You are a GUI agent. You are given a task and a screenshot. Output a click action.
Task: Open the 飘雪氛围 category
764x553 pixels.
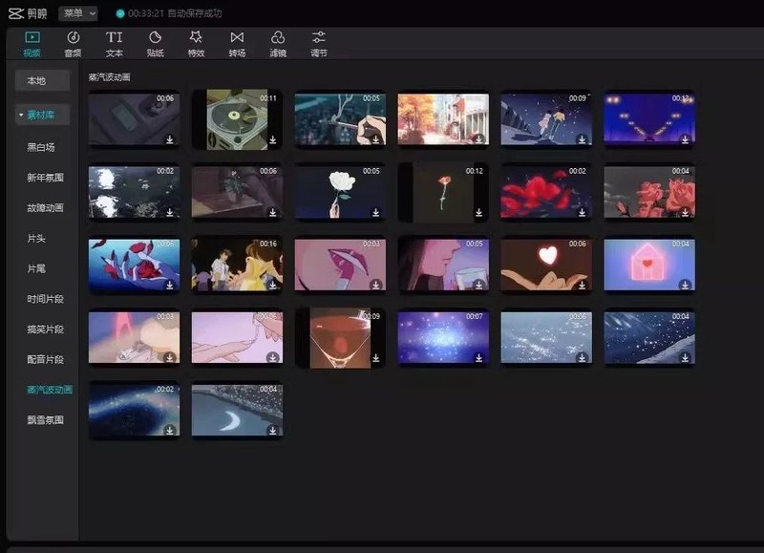pos(45,419)
